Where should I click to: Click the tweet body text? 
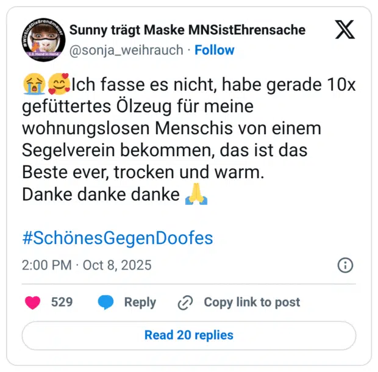189,139
